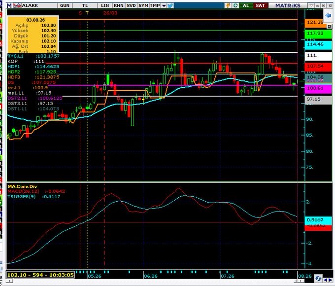
Task: Toggle the LIN scale button
Action: click(x=105, y=5)
